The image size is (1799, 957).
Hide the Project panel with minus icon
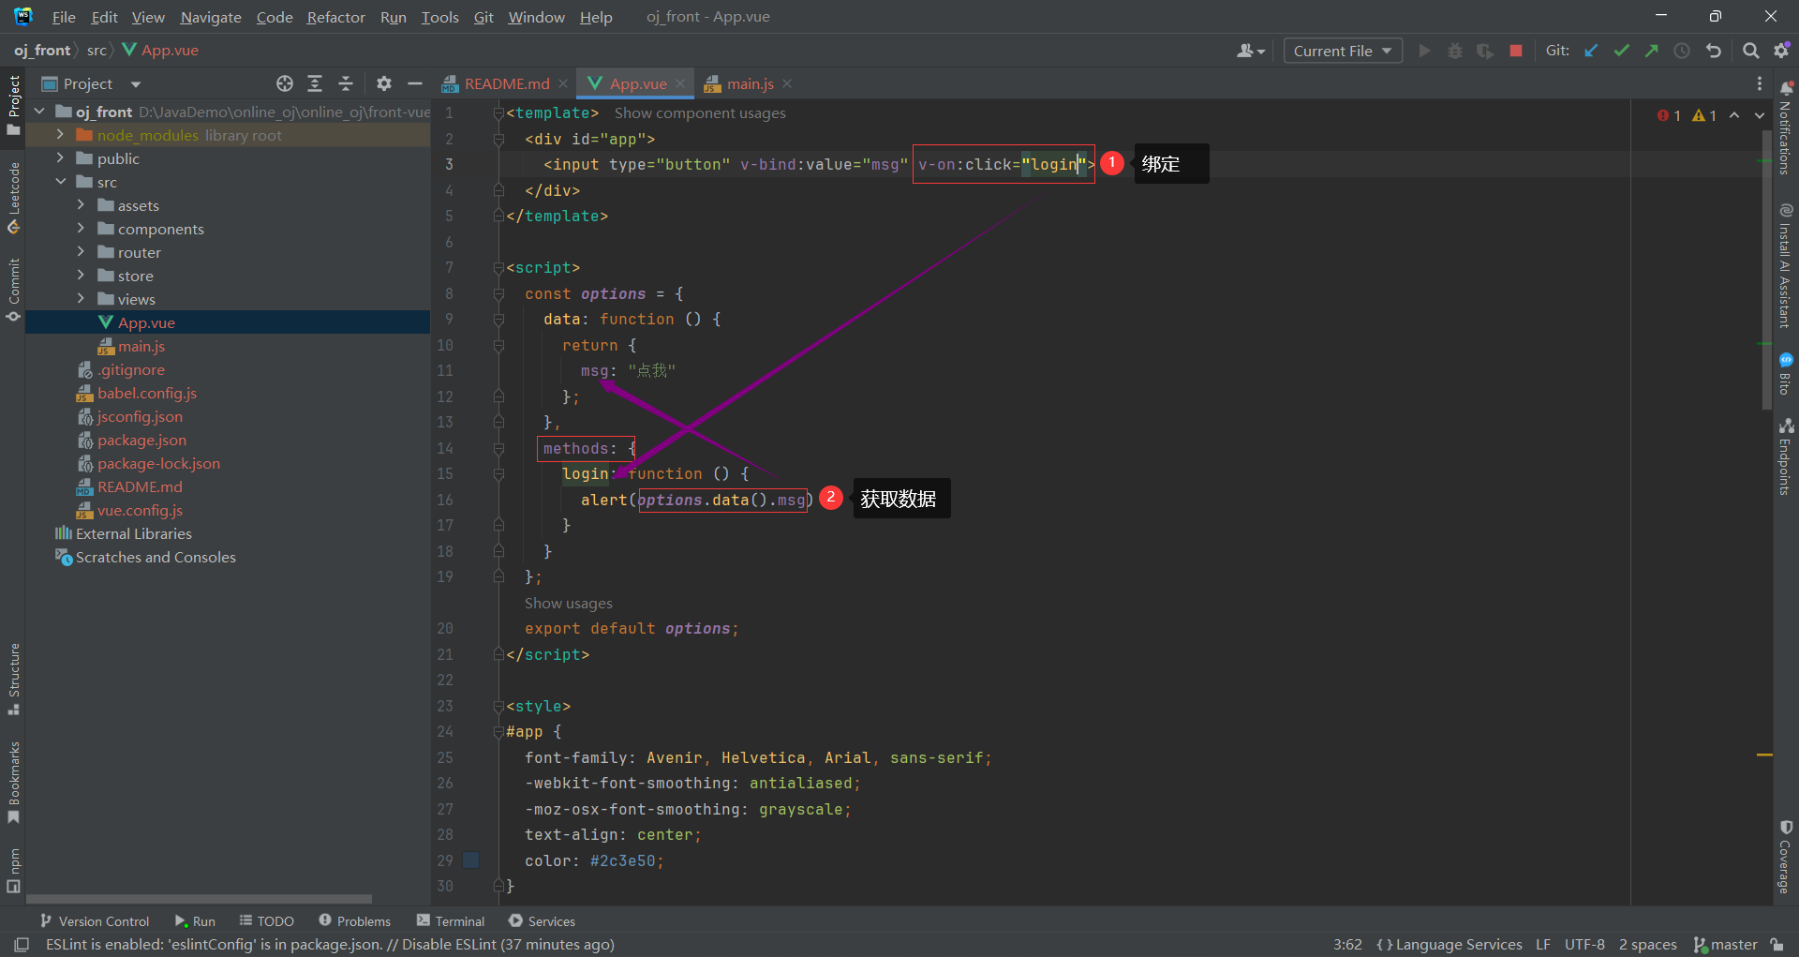(x=415, y=83)
